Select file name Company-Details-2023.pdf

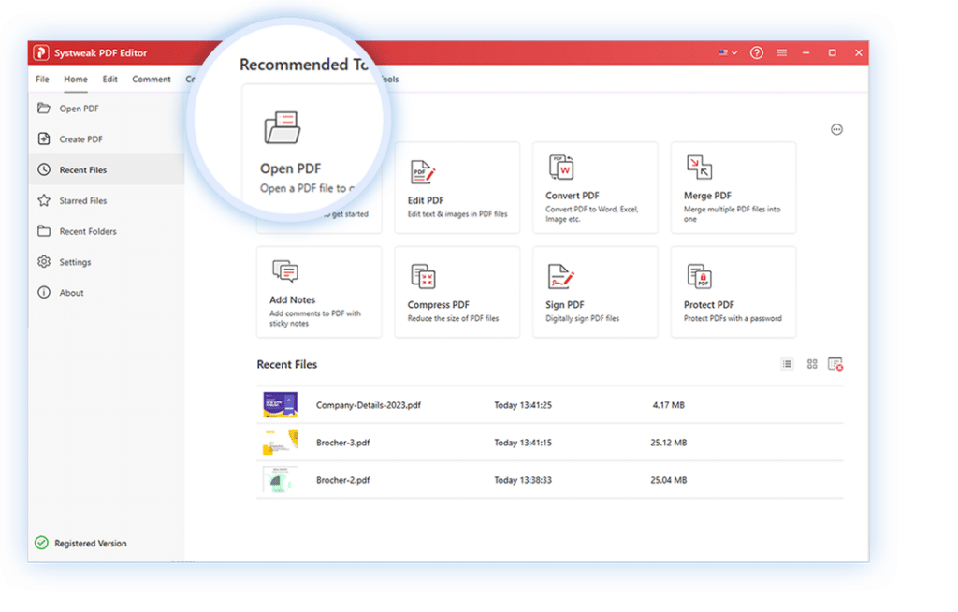tap(369, 405)
